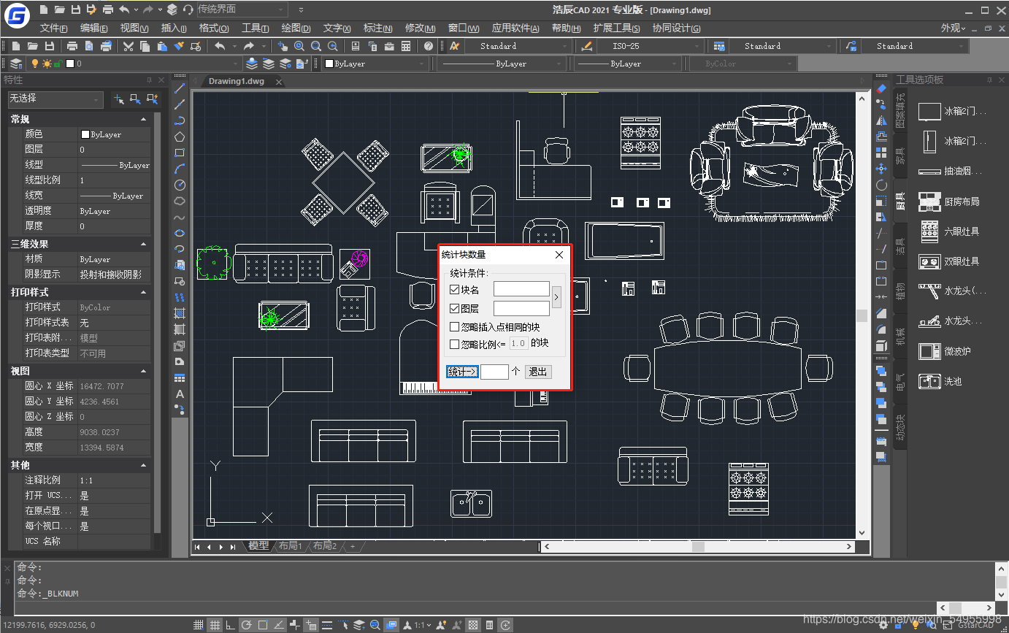Open the 传统界面 workspace dropdown
1009x633 pixels.
tap(242, 9)
